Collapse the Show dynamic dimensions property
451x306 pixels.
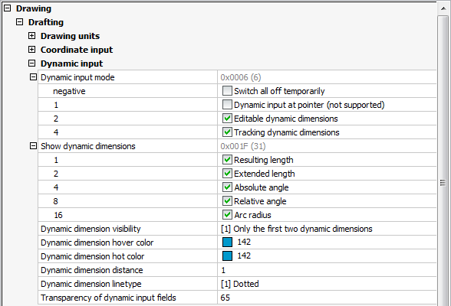pos(34,145)
